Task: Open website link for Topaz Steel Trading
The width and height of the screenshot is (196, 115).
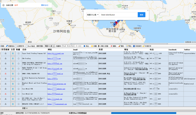Action: click(56, 54)
